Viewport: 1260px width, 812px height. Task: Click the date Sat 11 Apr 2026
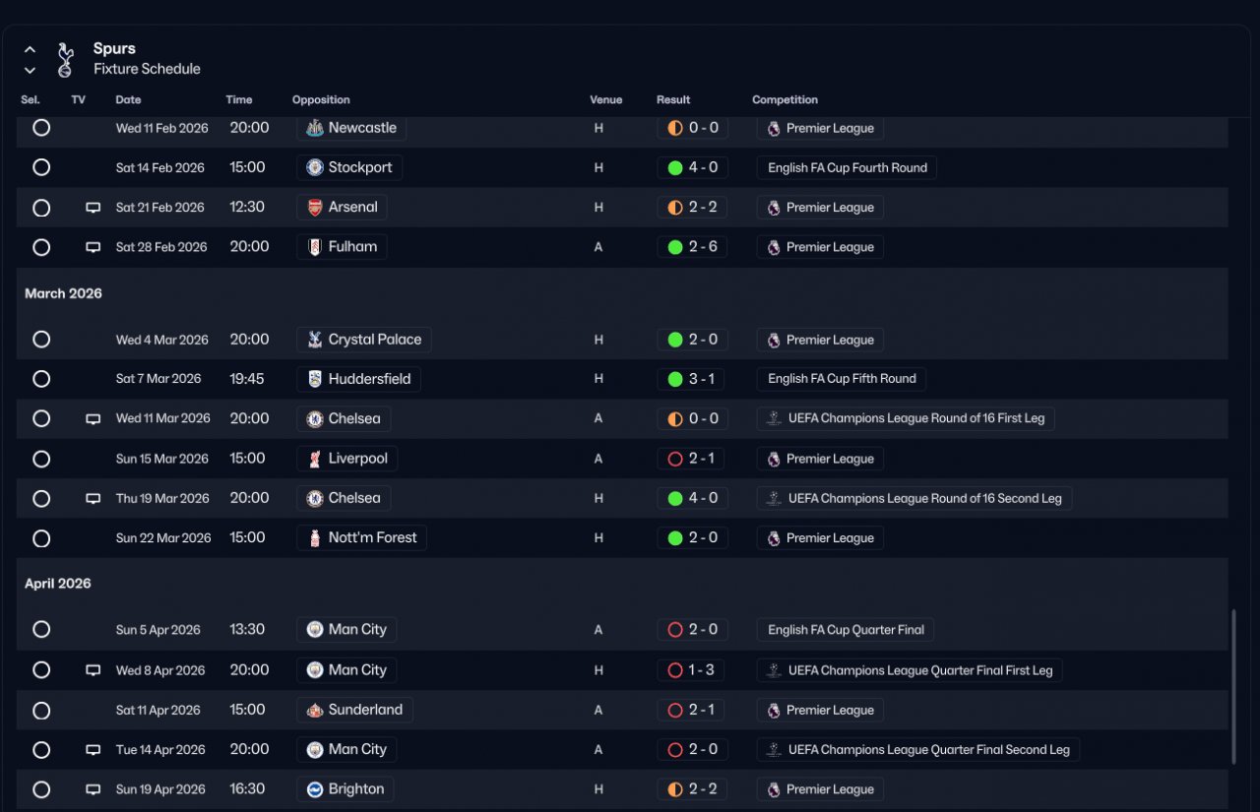click(x=157, y=710)
